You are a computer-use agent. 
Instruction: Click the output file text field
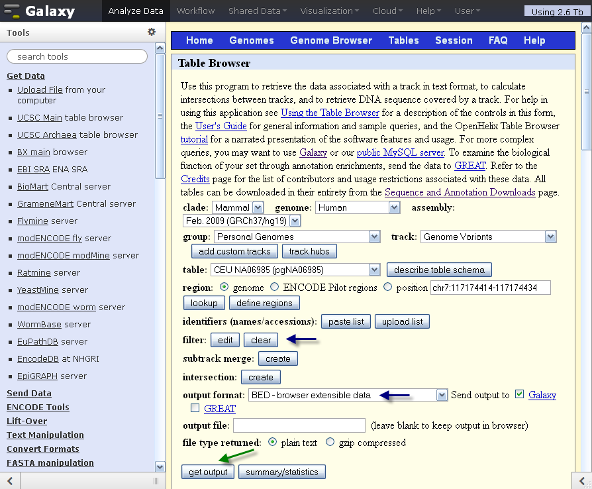point(299,425)
